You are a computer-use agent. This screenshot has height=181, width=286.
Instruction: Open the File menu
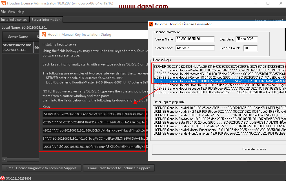pos(3,12)
